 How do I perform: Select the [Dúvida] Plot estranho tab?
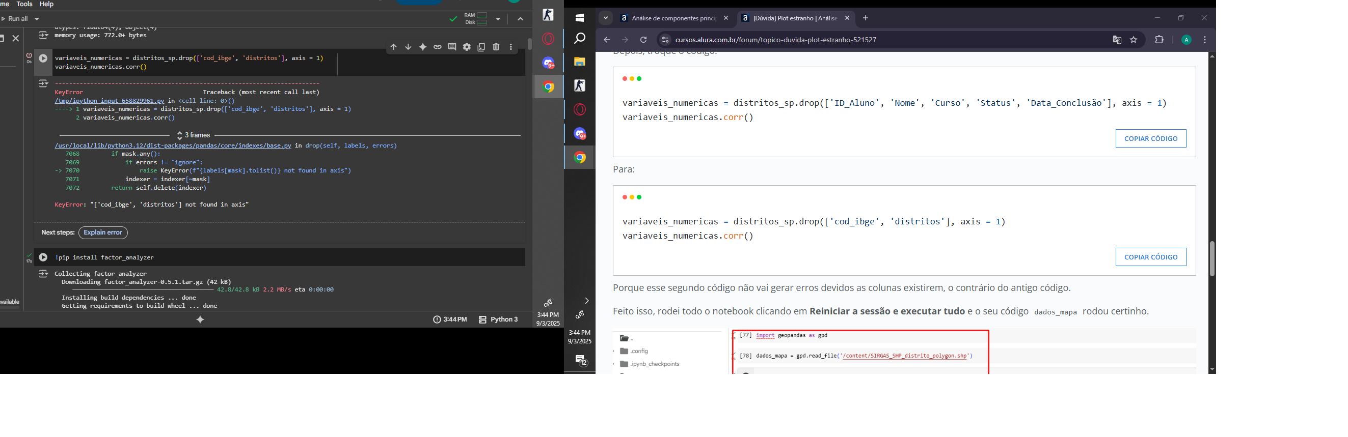pos(790,18)
